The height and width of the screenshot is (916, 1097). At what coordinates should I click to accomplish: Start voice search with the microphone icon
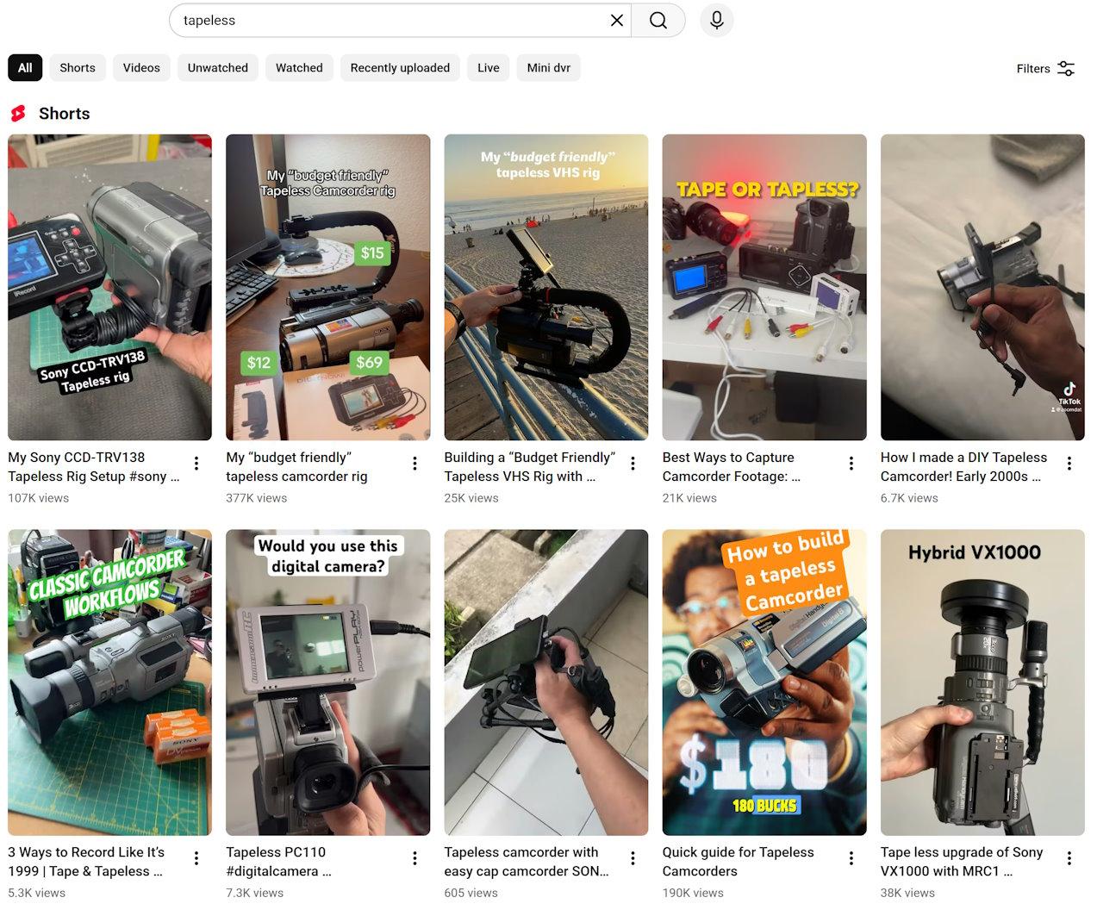point(716,20)
